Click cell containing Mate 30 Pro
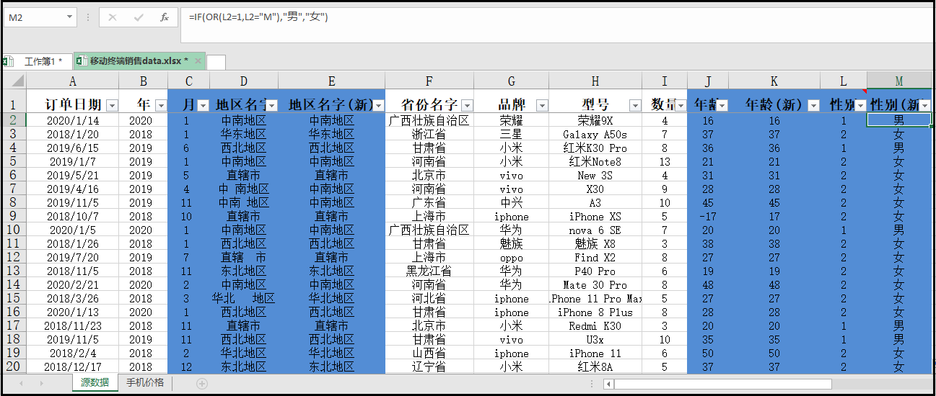This screenshot has height=396, width=936. click(x=595, y=284)
